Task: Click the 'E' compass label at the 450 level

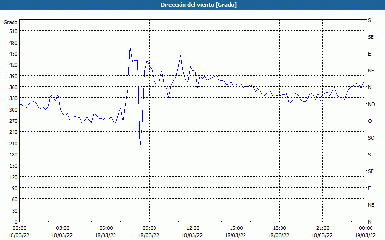Action: pos(369,54)
